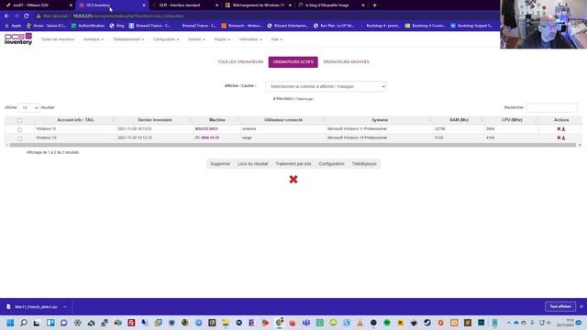Open VLC cone icon in taskbar

click(360, 323)
